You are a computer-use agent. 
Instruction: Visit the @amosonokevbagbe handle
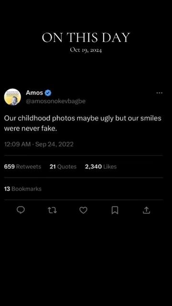click(55, 101)
